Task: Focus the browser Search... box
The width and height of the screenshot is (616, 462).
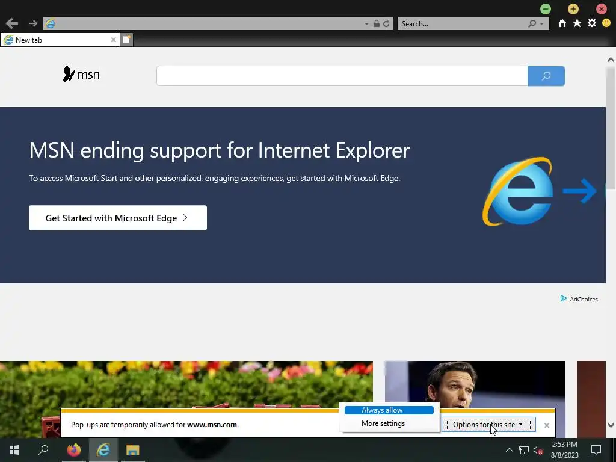Action: coord(462,23)
